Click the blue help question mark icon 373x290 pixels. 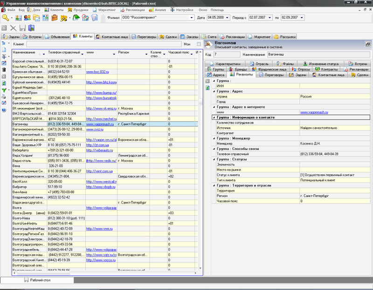4,110
